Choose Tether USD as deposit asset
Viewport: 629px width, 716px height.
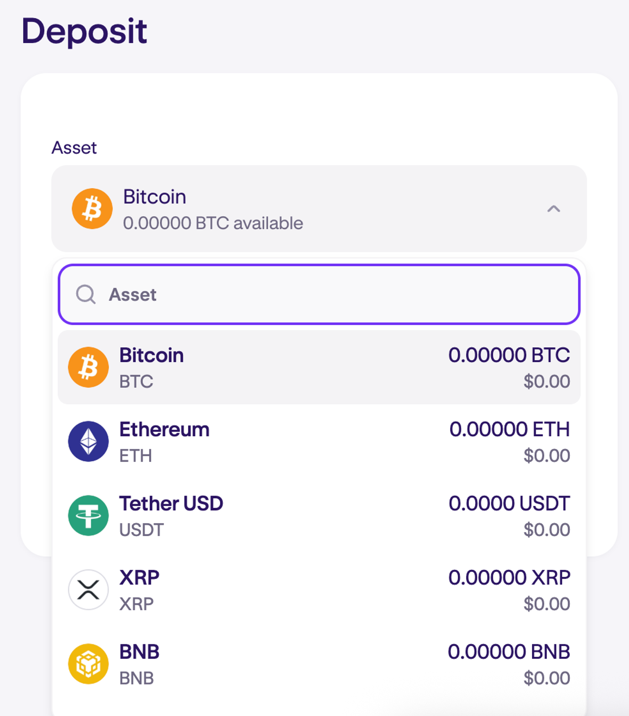(x=318, y=515)
